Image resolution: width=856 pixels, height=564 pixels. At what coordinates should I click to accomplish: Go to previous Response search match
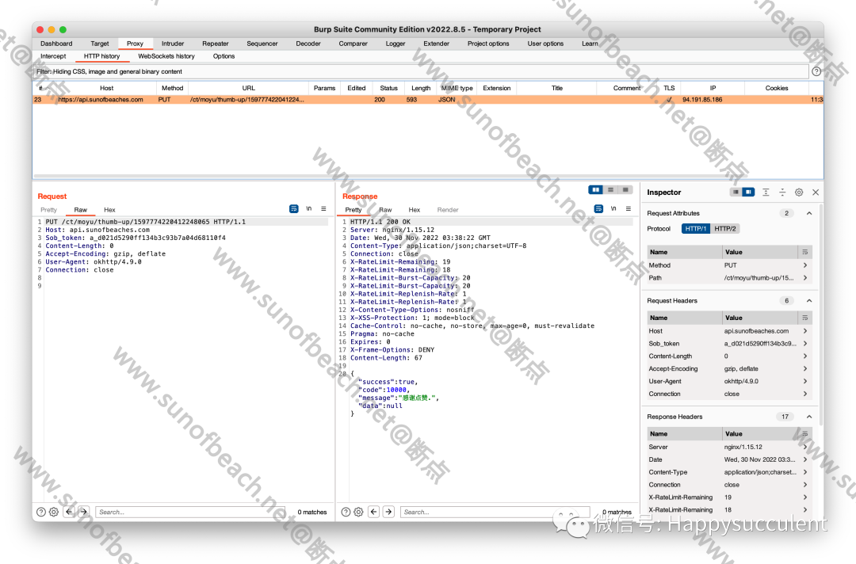tap(374, 512)
